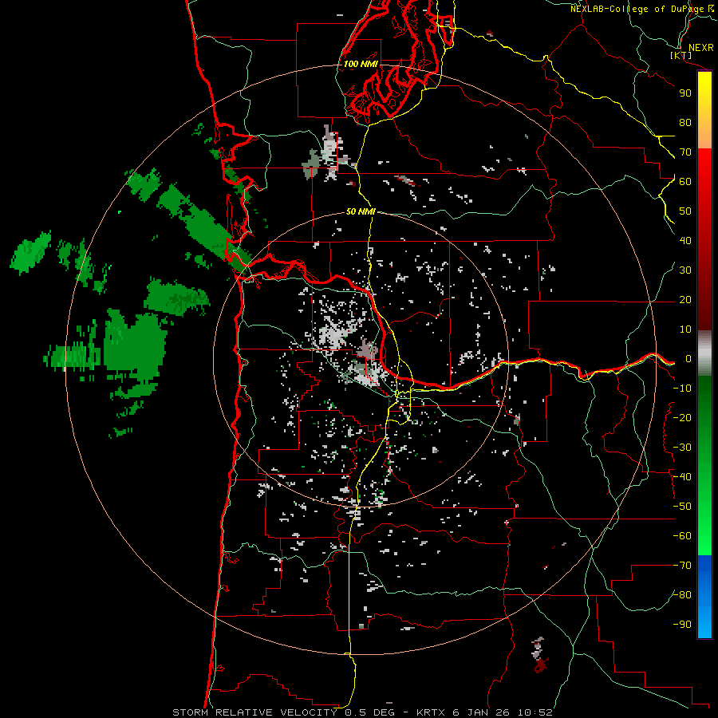The width and height of the screenshot is (718, 718).
Task: Click the positive 50 scale label
Action: click(685, 211)
